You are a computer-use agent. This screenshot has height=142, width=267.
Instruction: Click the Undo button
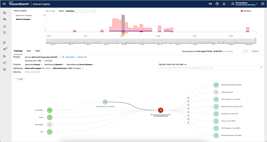click(20, 79)
